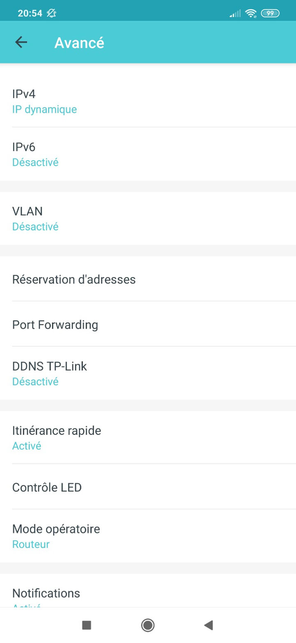The height and width of the screenshot is (643, 296).
Task: Tap the triangle back navigation button
Action: pyautogui.click(x=208, y=625)
